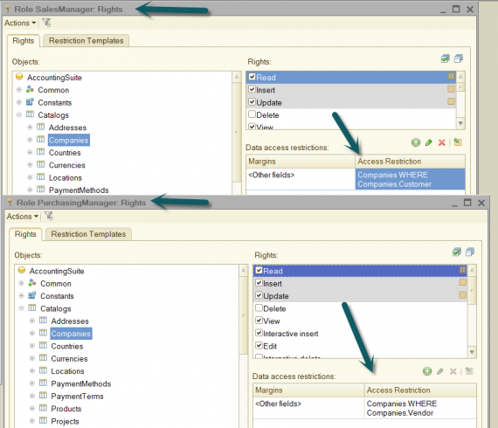
Task: Open Actions dropdown in SalesManager window
Action: (20, 23)
